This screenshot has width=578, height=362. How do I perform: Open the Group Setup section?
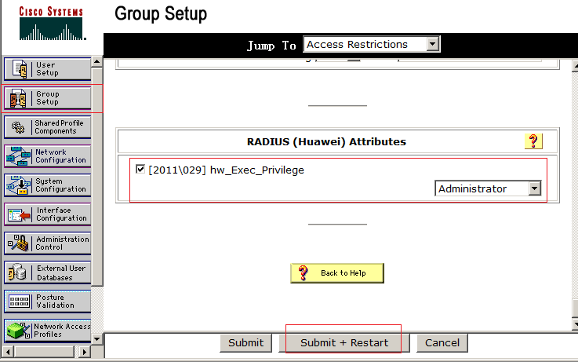48,98
